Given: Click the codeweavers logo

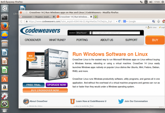Looking at the screenshot, I should [40, 30].
